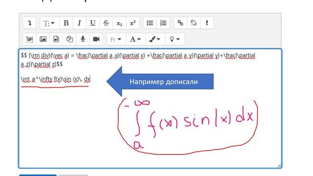Grab the editor resize handle corner
The image size is (313, 176).
[x=279, y=165]
